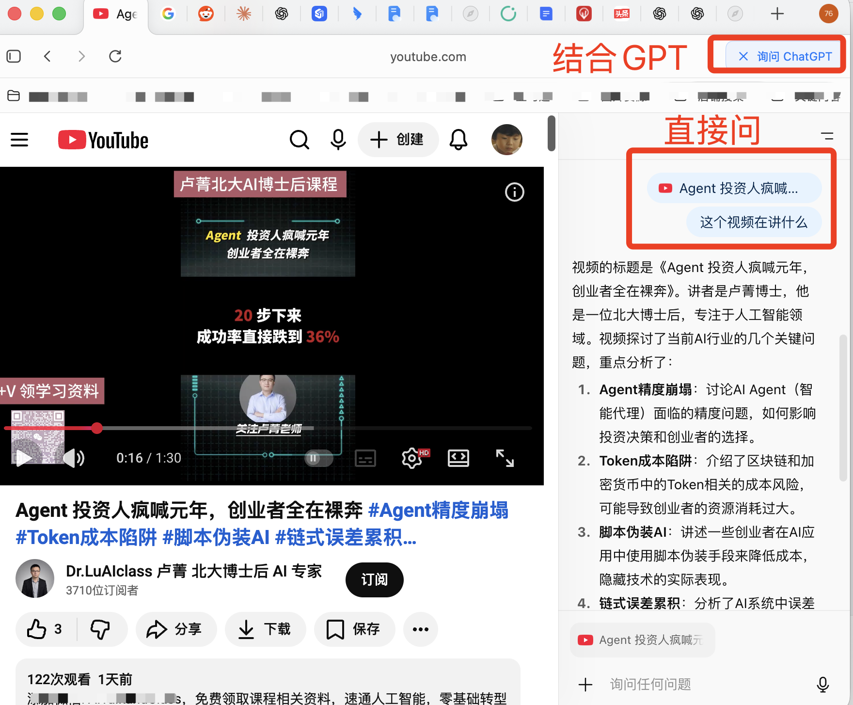Enter fullscreen mode on video
Image resolution: width=853 pixels, height=705 pixels.
point(505,458)
